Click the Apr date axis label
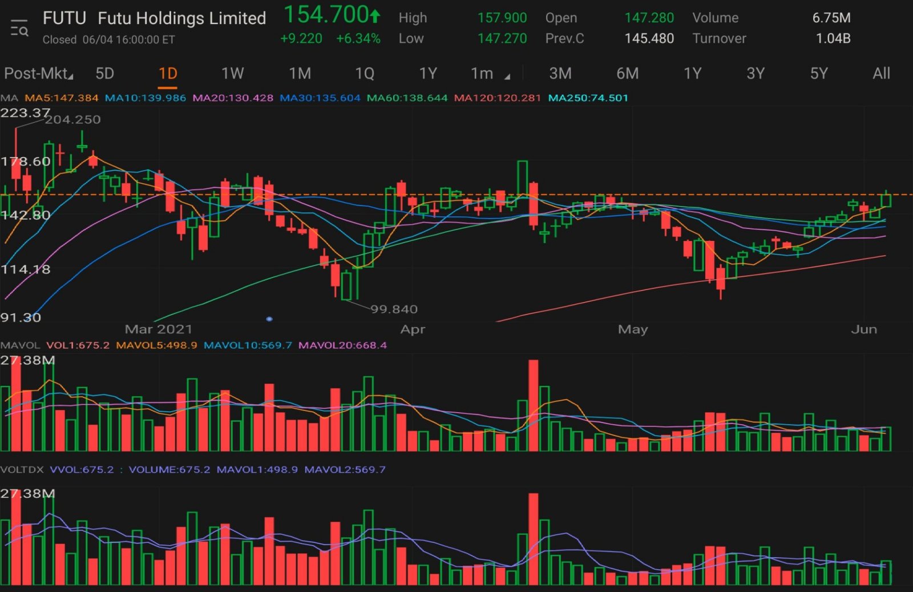 [x=413, y=329]
